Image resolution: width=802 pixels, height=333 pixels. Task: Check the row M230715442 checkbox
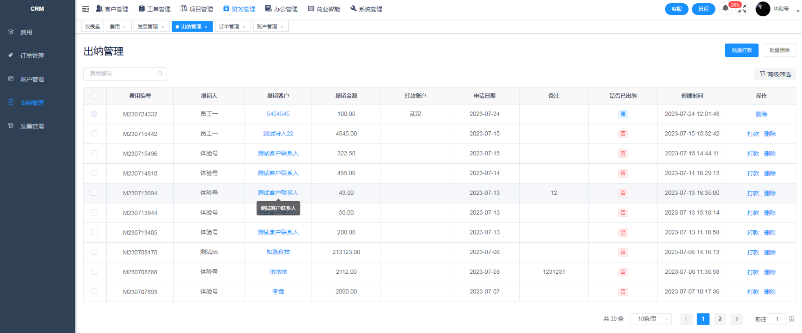click(x=94, y=133)
